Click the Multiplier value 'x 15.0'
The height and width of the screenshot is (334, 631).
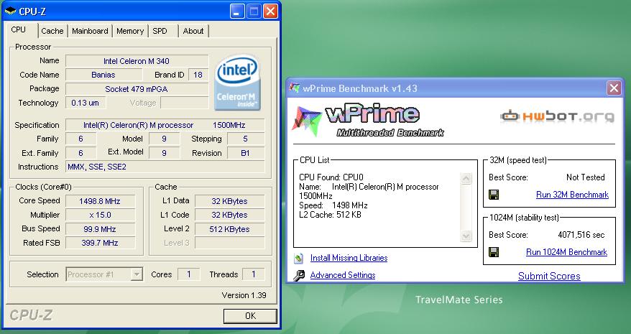pos(100,215)
